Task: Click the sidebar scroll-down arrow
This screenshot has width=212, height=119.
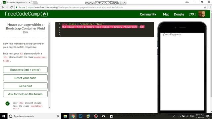Action: pyautogui.click(x=49, y=108)
